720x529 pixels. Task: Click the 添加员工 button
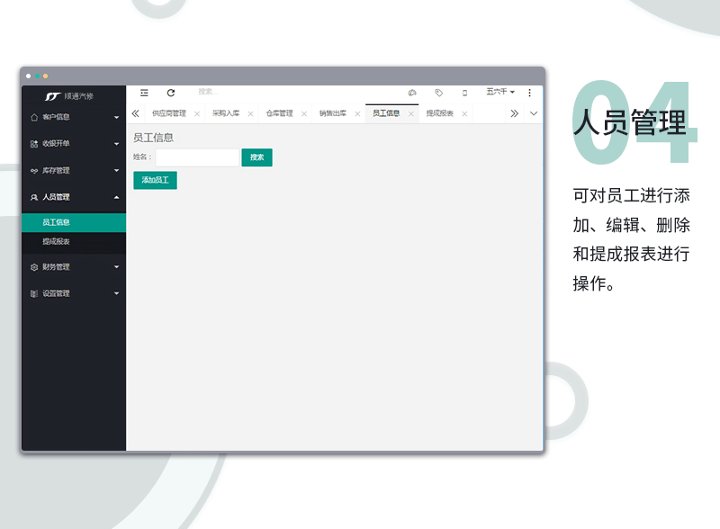tap(155, 181)
